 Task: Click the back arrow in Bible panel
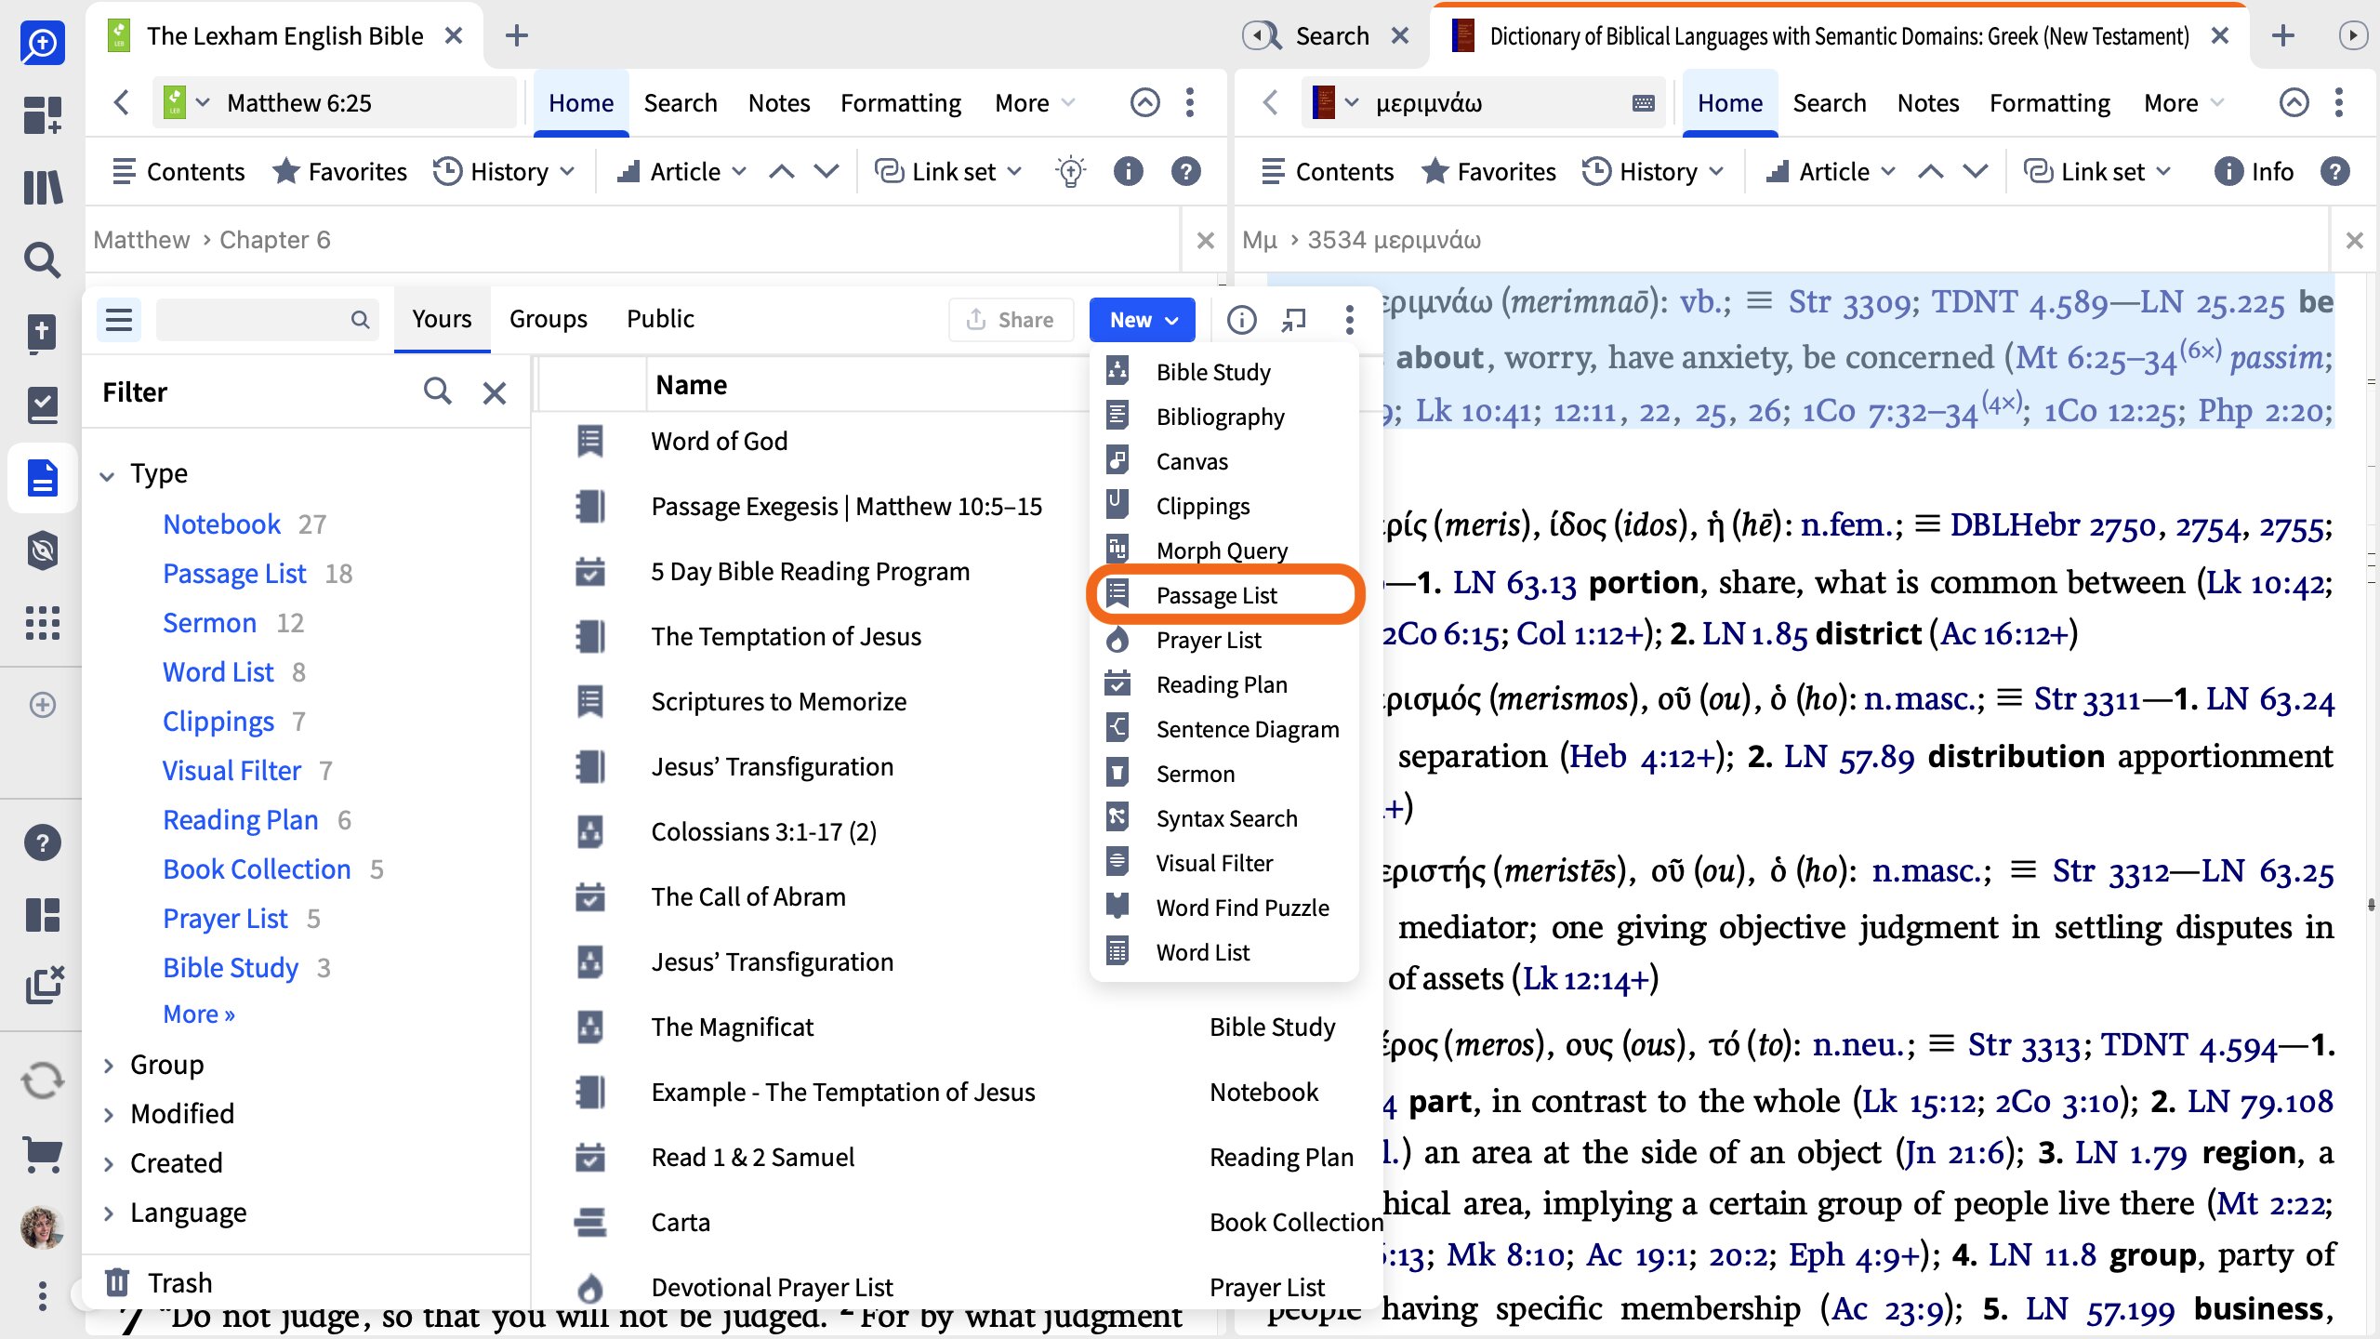pyautogui.click(x=121, y=102)
